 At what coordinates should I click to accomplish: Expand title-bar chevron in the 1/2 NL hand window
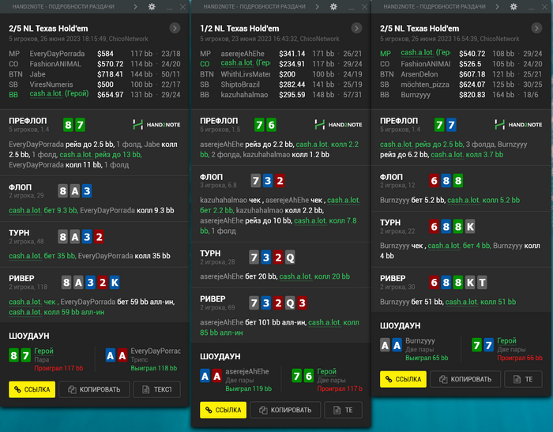(x=317, y=6)
